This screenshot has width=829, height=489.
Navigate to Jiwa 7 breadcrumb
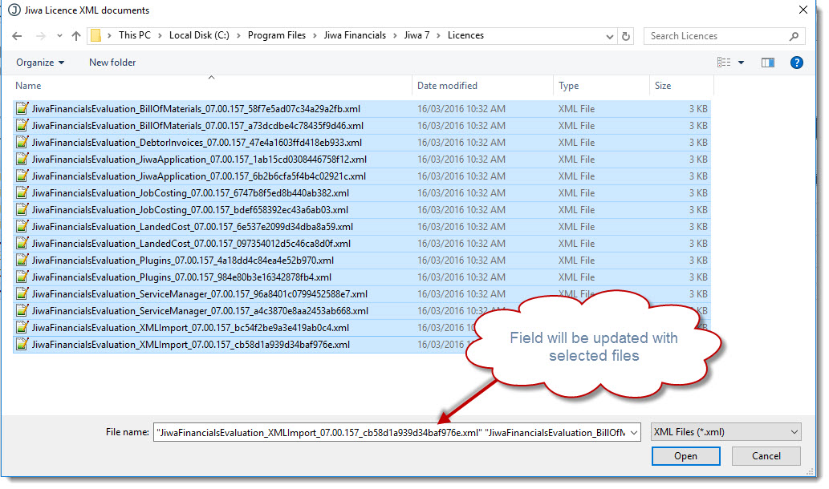coord(417,35)
